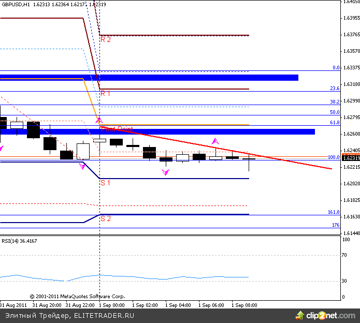Click the clip2net green arrow logo icon

(299, 315)
